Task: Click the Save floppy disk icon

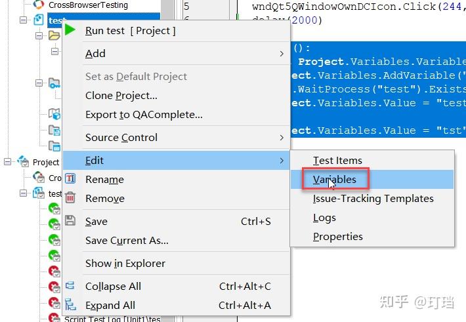Action: (71, 221)
